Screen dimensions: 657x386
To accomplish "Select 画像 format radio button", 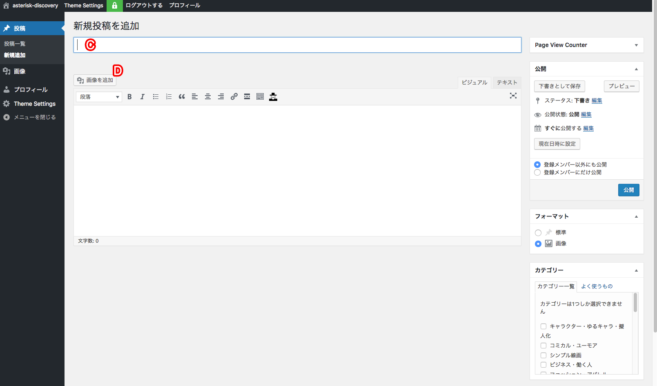I will pos(538,244).
